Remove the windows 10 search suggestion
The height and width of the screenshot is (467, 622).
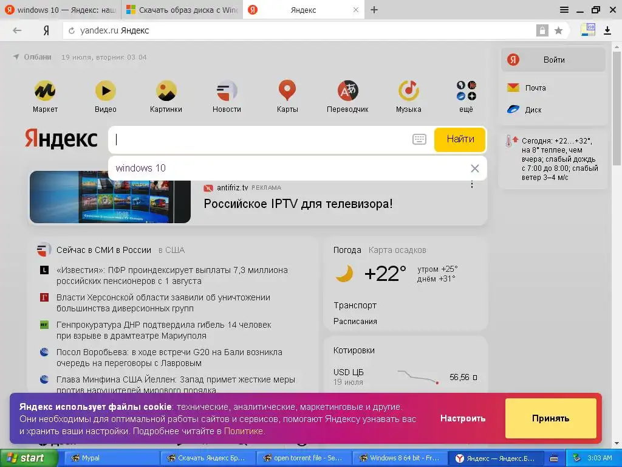[x=475, y=168]
